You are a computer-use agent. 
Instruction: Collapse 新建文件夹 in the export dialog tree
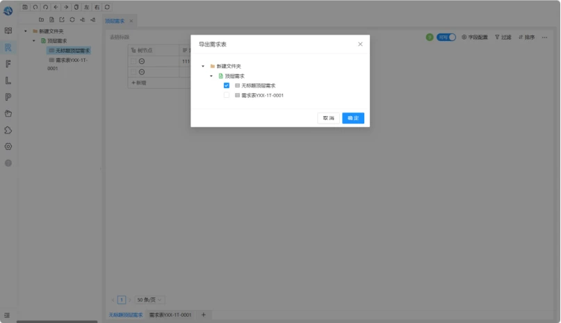click(x=203, y=66)
